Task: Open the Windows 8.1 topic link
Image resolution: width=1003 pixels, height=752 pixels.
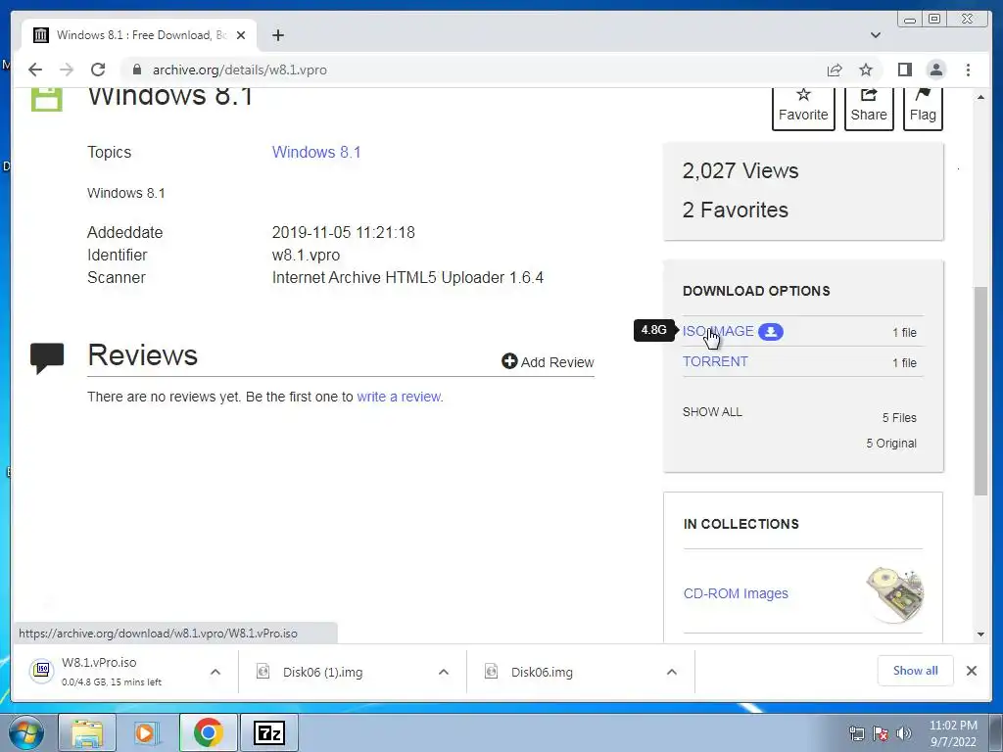Action: click(x=316, y=152)
